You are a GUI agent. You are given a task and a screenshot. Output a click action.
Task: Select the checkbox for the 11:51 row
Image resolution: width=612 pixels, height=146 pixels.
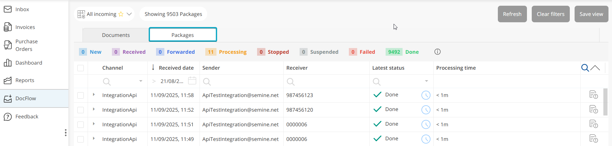pos(81,125)
